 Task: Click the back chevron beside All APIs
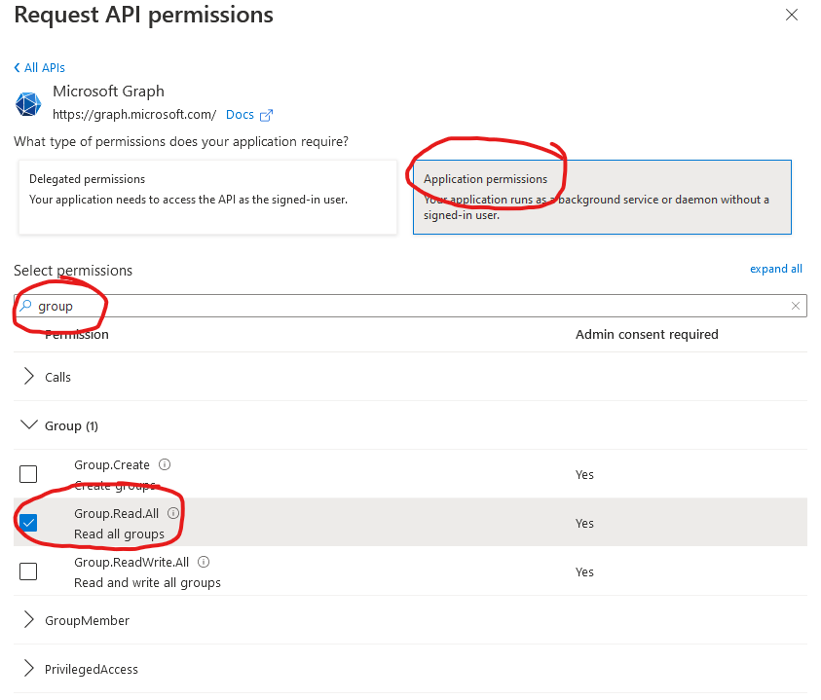17,67
